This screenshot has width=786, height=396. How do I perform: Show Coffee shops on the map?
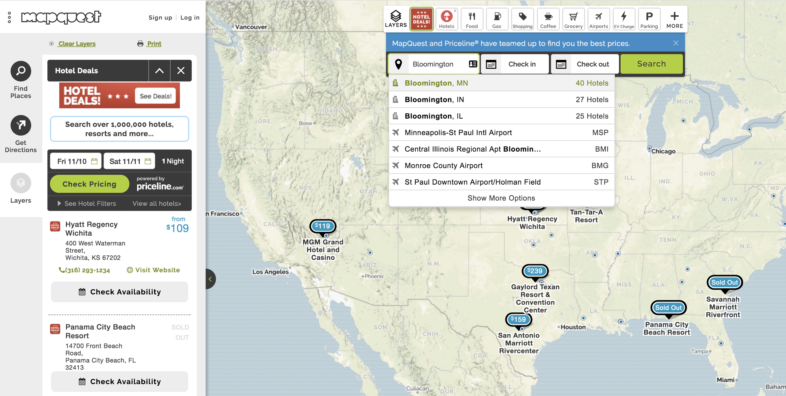click(548, 19)
